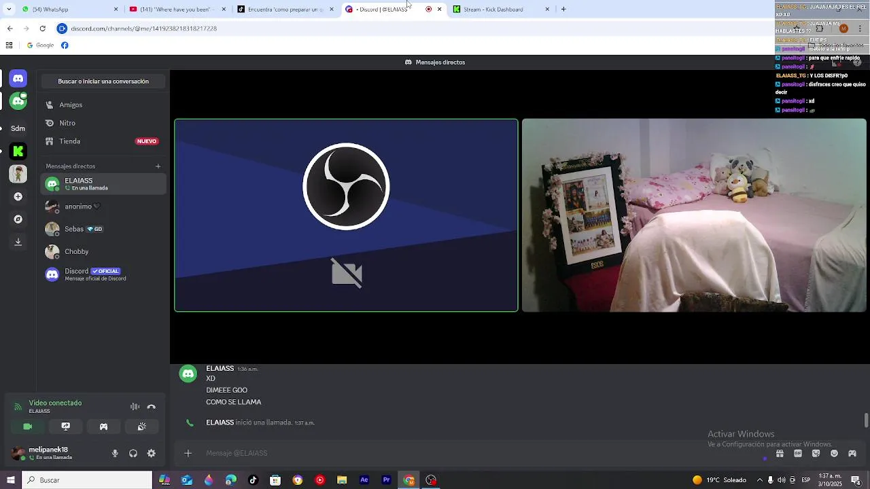The height and width of the screenshot is (489, 870).
Task: Open tab search dropdown arrow
Action: (9, 10)
